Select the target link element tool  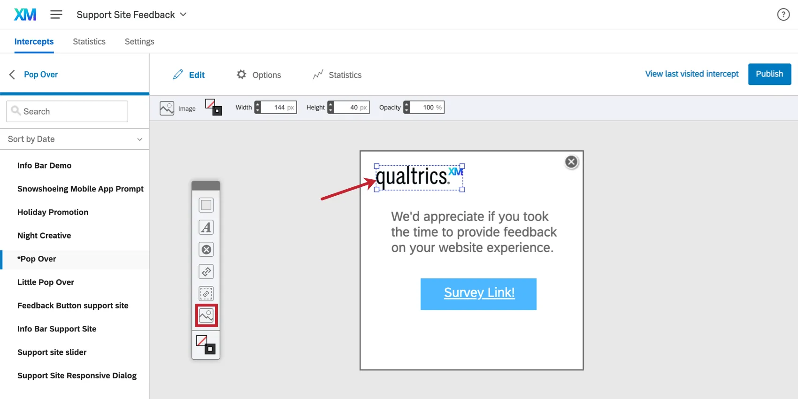coord(206,271)
